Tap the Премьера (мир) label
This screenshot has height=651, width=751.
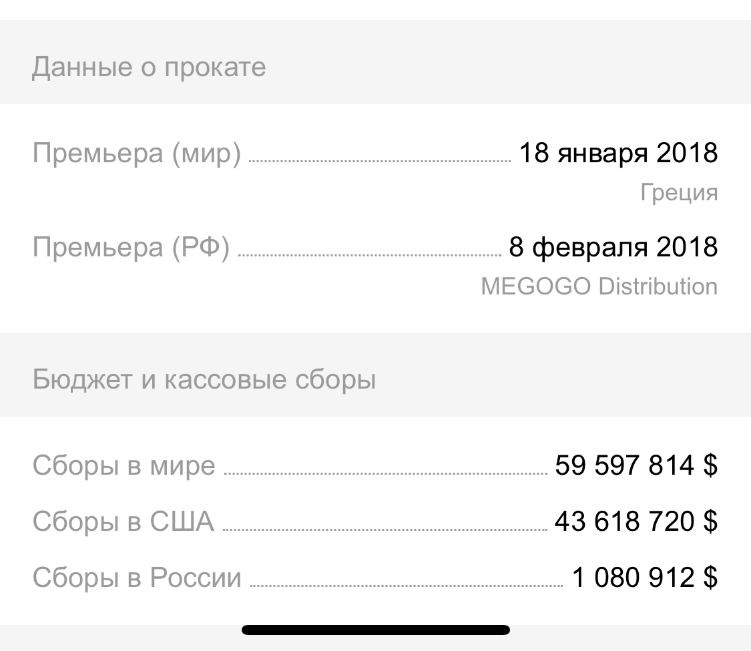136,154
